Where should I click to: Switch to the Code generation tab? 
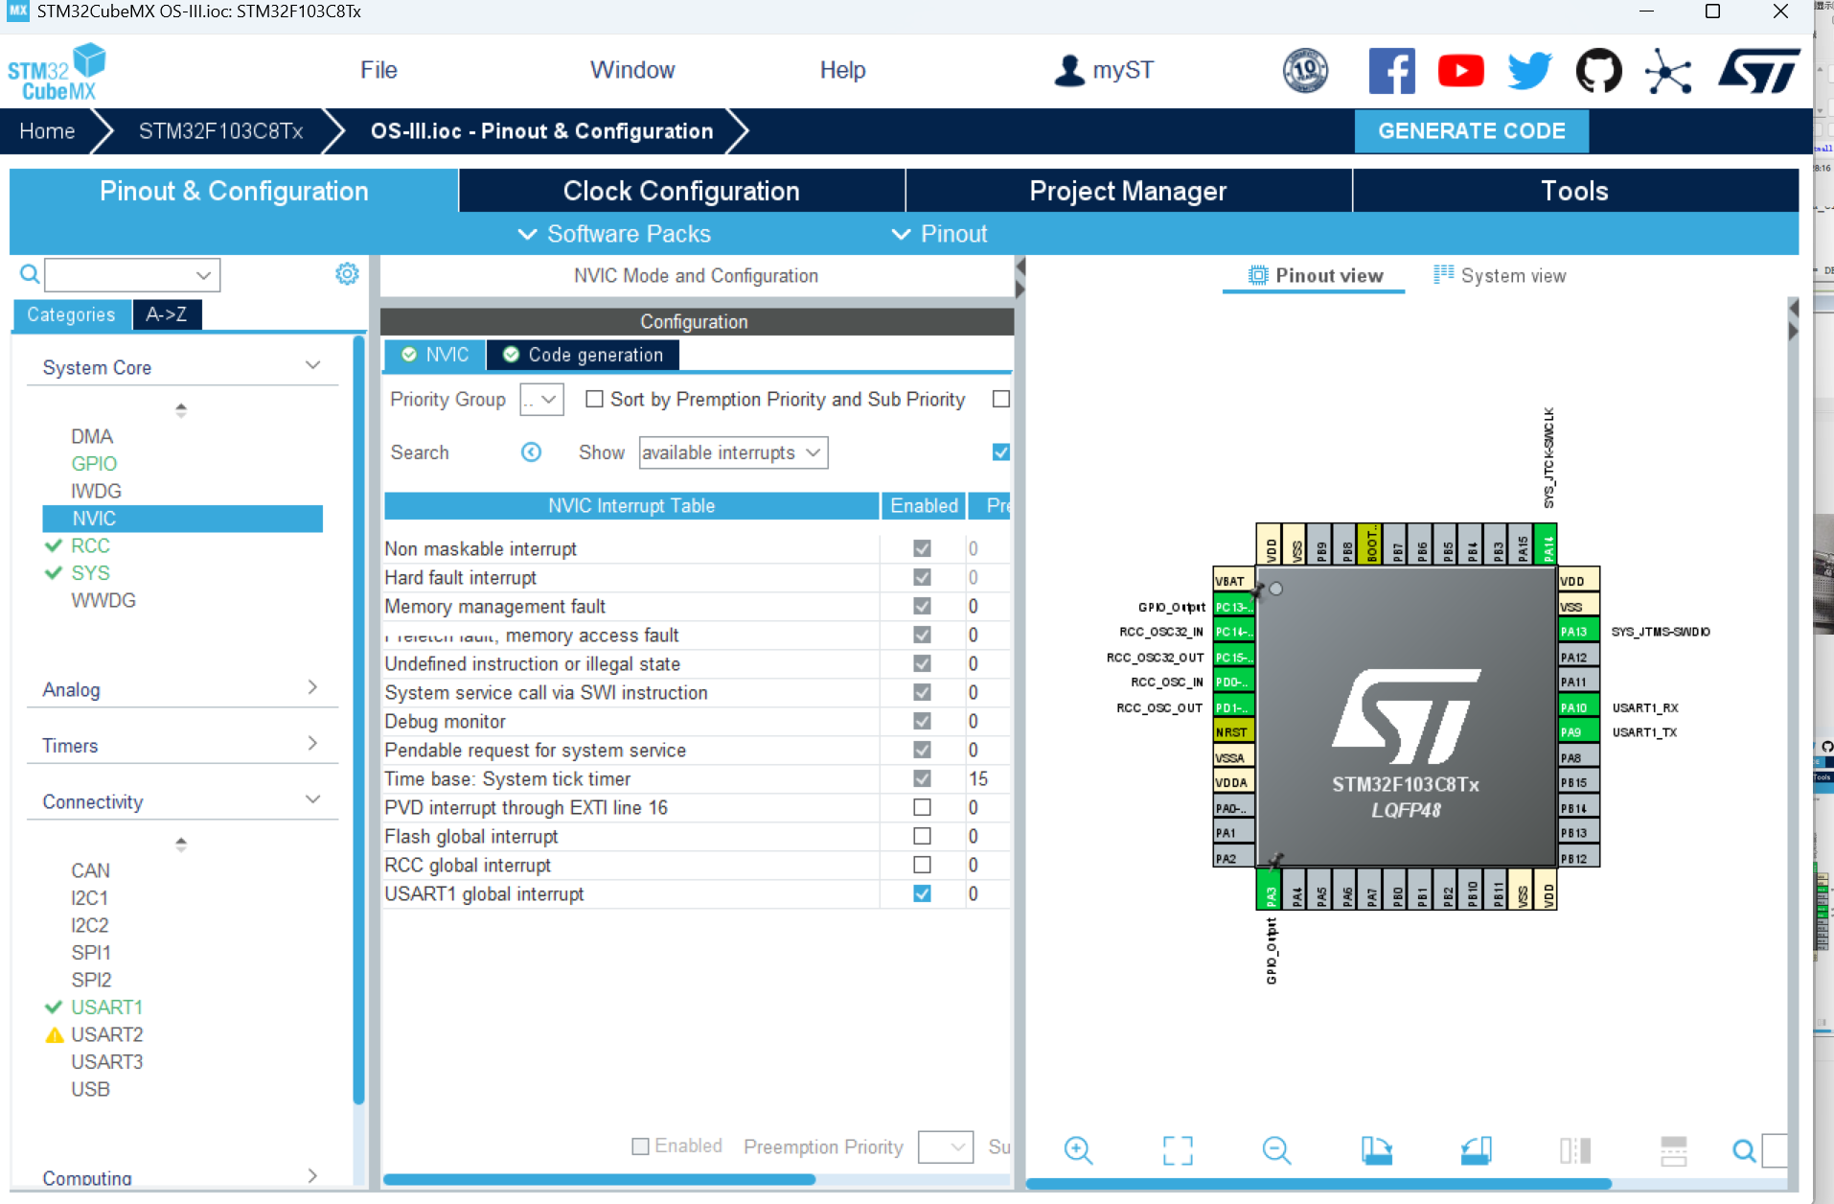click(584, 355)
